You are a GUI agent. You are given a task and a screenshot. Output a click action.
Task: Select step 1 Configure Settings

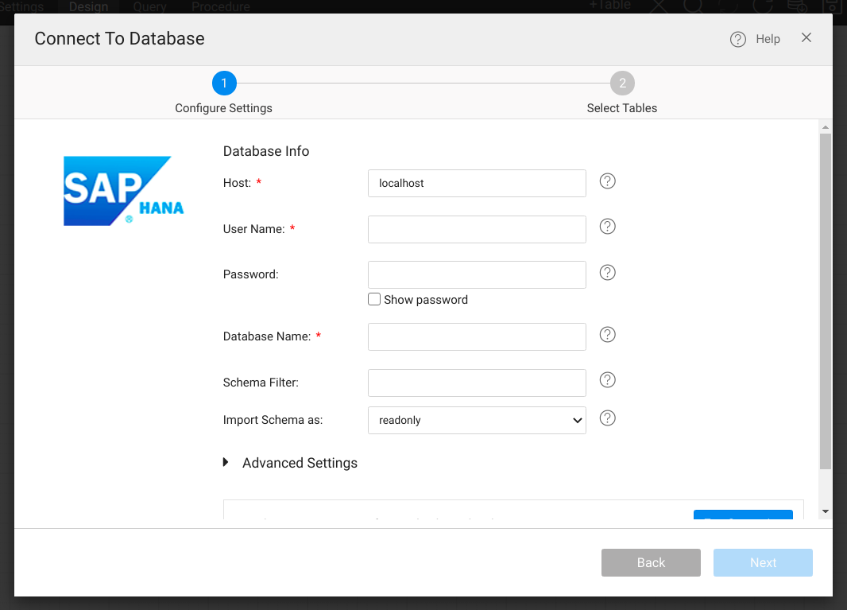click(224, 84)
